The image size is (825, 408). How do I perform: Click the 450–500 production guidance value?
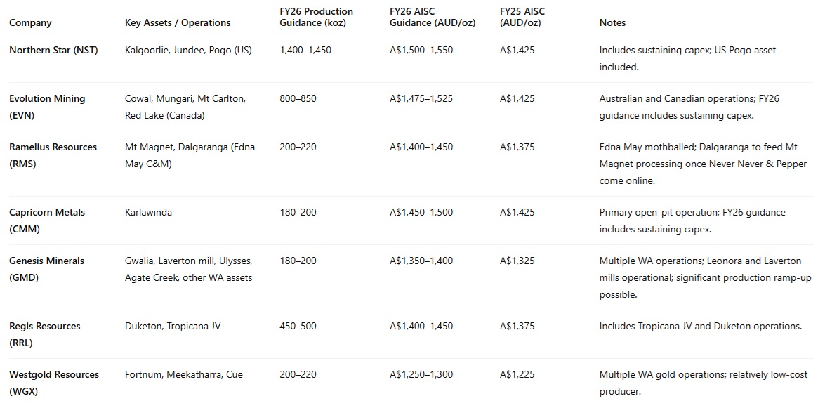click(298, 326)
